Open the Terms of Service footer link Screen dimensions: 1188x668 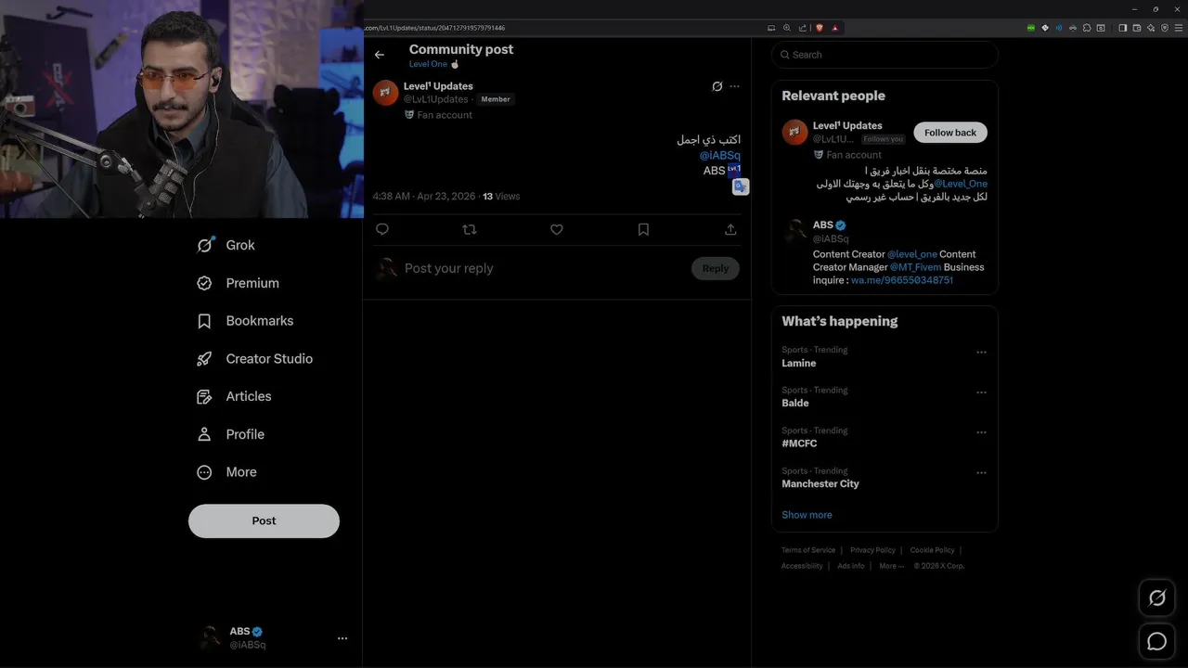click(x=808, y=550)
